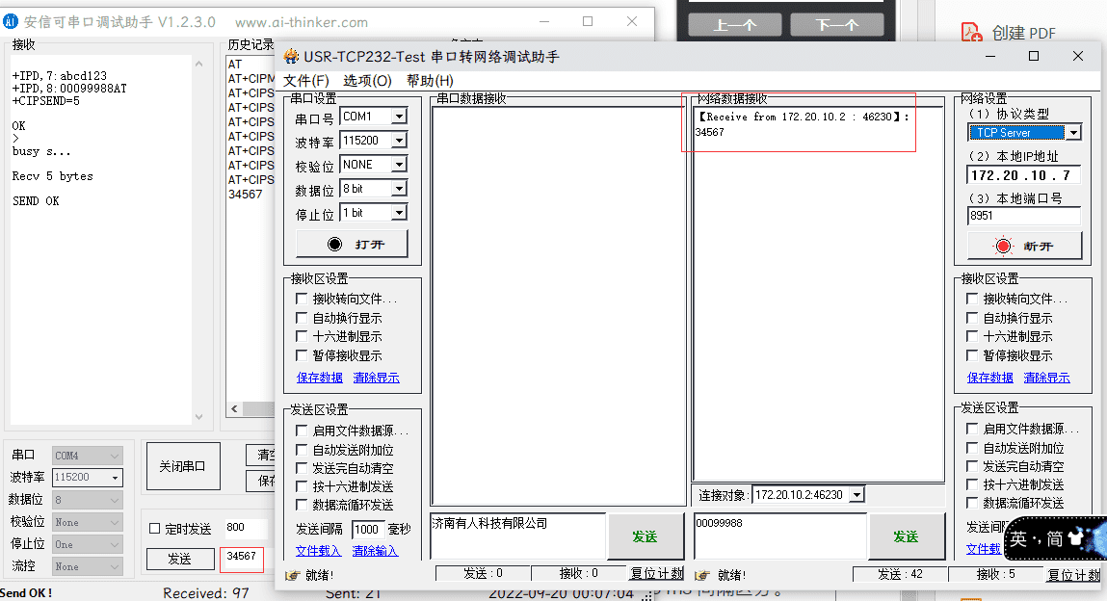Viewport: 1107px width, 601px height.
Task: Open the 波特率 115200 dropdown in 串口设置
Action: tap(398, 141)
